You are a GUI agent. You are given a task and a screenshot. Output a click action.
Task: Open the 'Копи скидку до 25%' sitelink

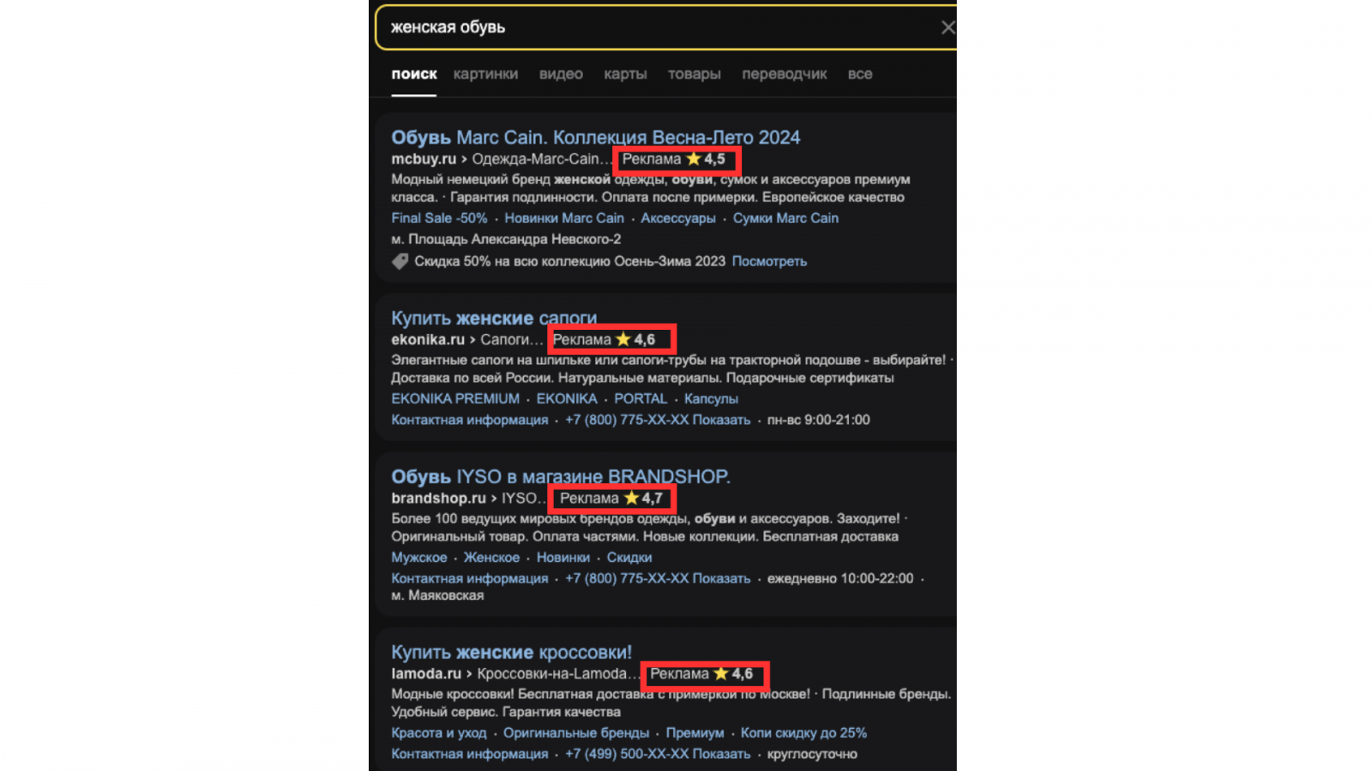pyautogui.click(x=803, y=733)
